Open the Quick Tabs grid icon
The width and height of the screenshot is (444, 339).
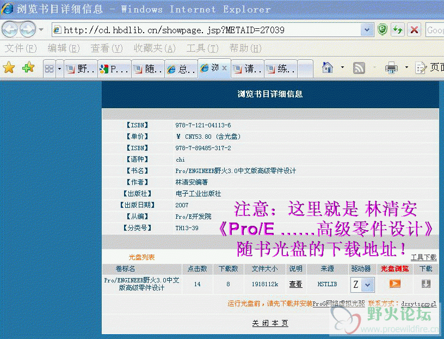50,69
